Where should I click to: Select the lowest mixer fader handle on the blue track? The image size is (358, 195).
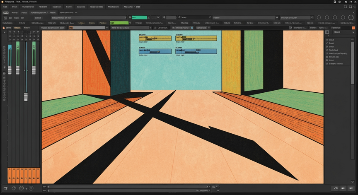(x=26, y=97)
